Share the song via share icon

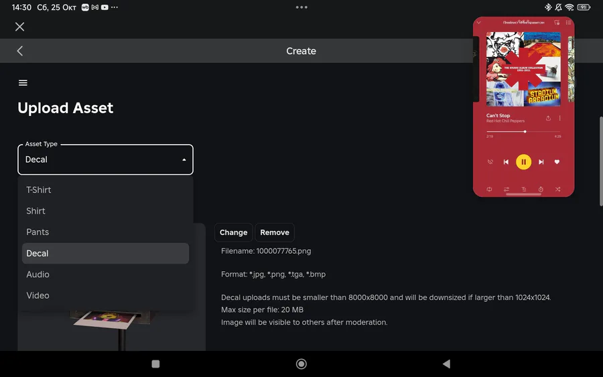(548, 118)
